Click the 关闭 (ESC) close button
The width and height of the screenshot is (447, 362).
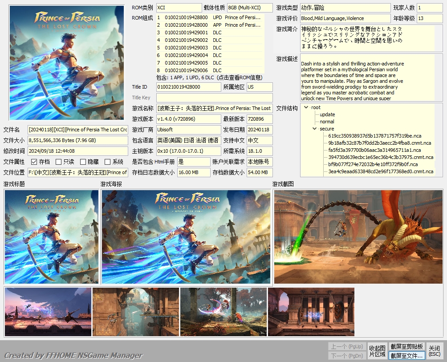435,351
